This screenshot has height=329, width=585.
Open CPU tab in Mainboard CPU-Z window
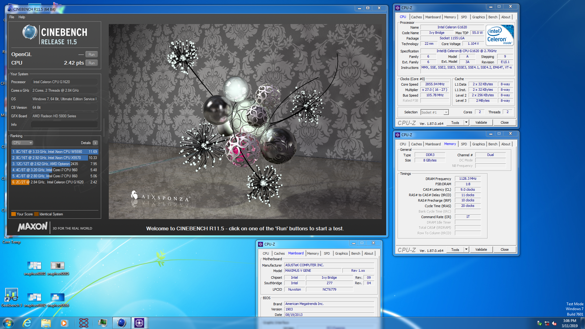click(x=266, y=253)
